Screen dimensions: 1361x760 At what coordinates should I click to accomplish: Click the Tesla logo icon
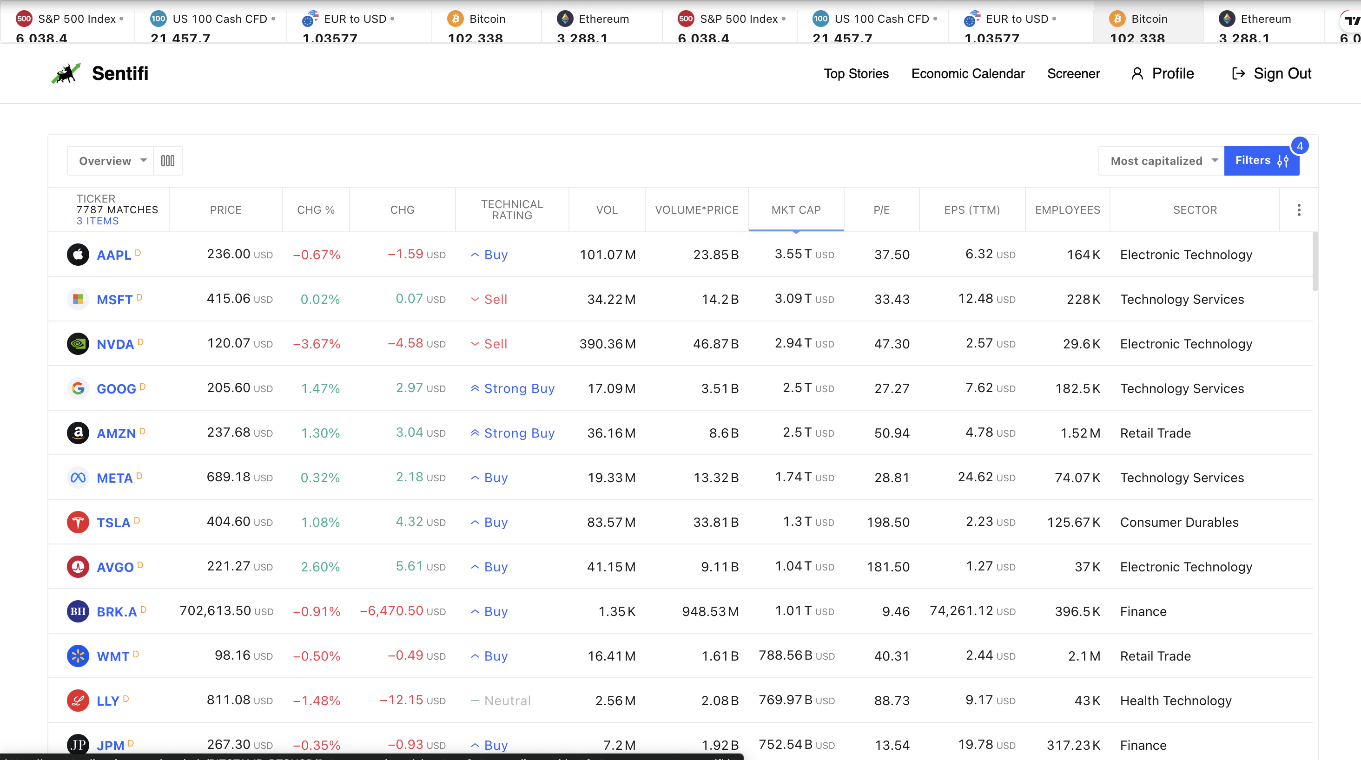coord(78,522)
